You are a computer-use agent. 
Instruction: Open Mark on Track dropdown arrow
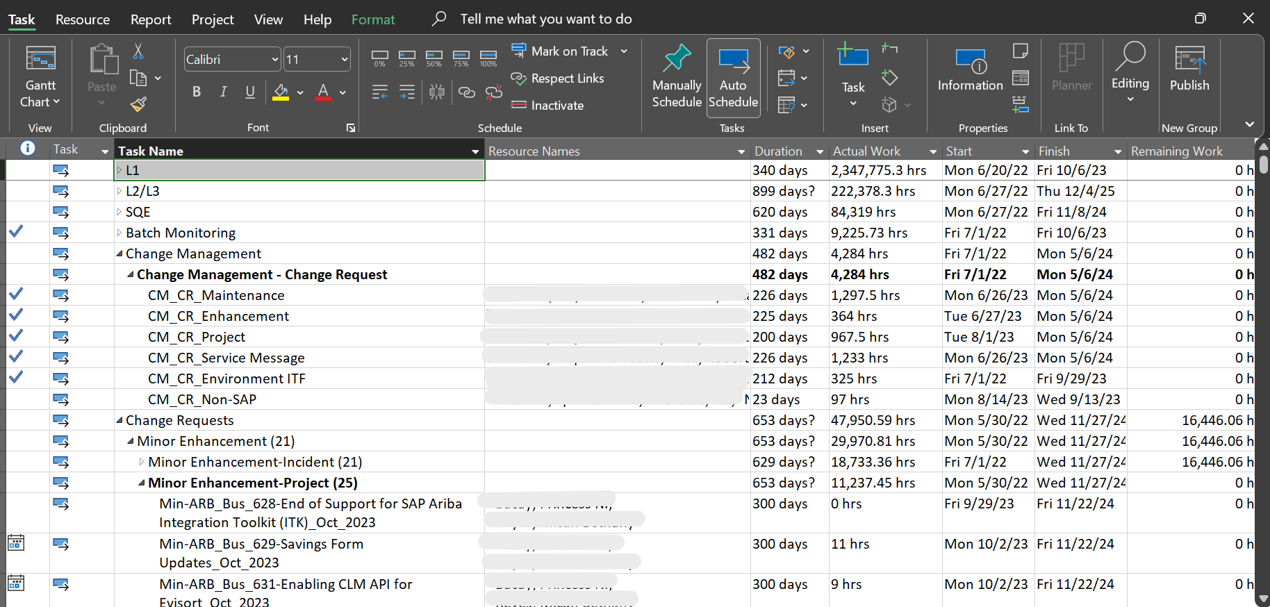click(x=624, y=51)
